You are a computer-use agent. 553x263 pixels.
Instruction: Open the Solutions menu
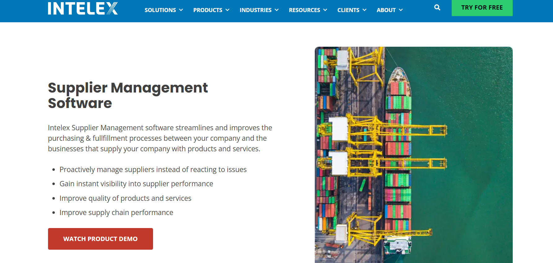[164, 10]
